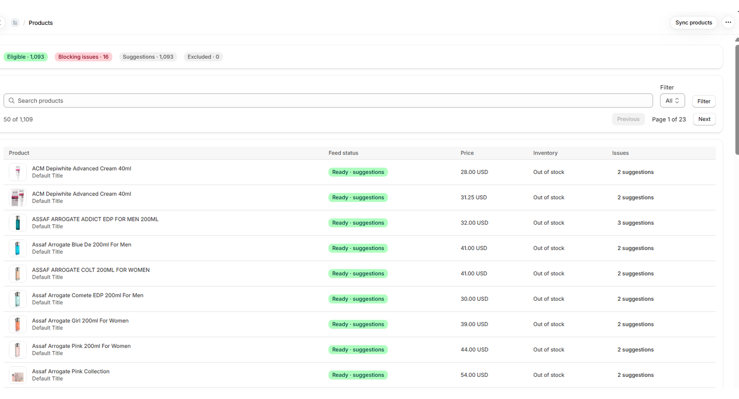Click 'ASSAF ARROGATE COLT 200ML FOR WOMEN'
Image resolution: width=739 pixels, height=399 pixels.
[x=91, y=270]
